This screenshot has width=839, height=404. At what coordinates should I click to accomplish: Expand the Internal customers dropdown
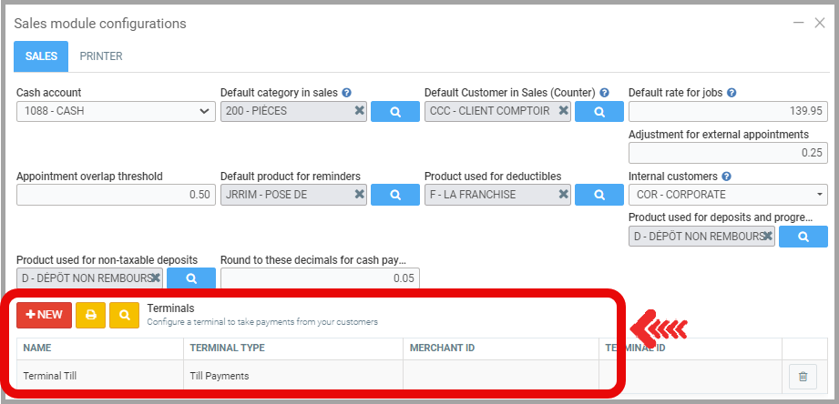click(727, 194)
